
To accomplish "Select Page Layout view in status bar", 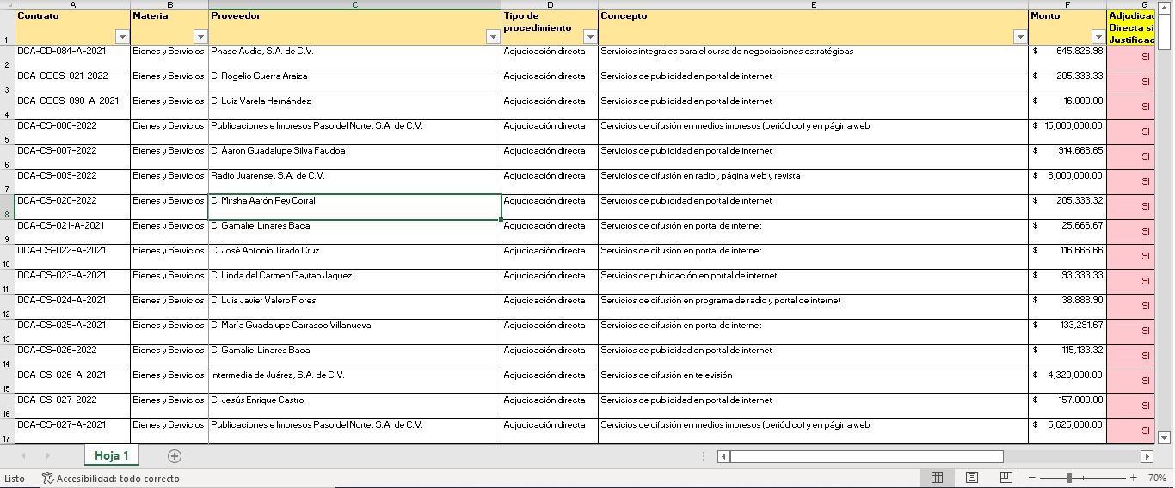I will pos(972,478).
